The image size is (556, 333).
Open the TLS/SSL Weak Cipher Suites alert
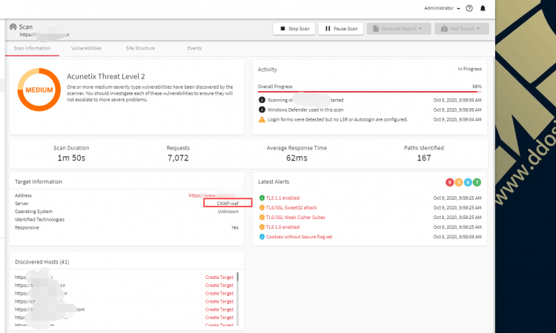[295, 218]
